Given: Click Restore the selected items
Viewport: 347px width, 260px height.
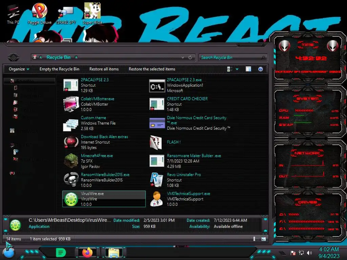Looking at the screenshot, I should click(152, 69).
